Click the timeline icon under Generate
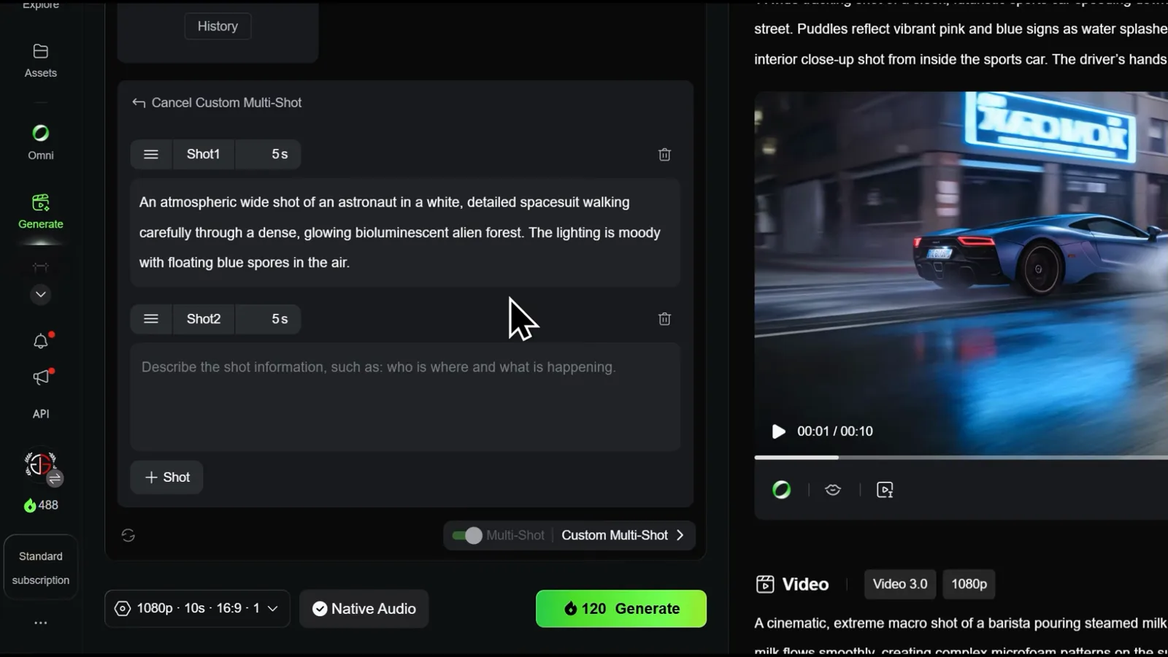 coord(41,267)
